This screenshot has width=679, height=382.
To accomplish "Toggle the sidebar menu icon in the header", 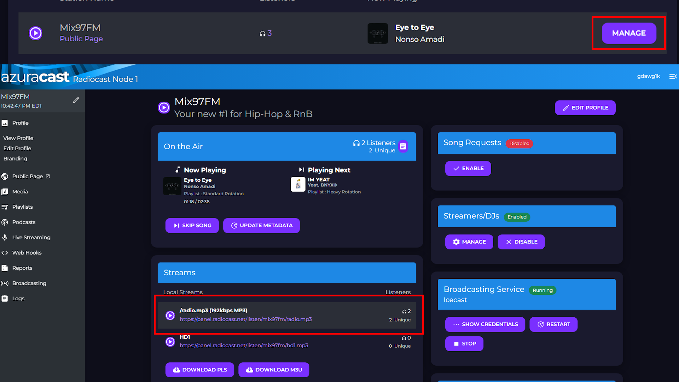I will coord(673,76).
